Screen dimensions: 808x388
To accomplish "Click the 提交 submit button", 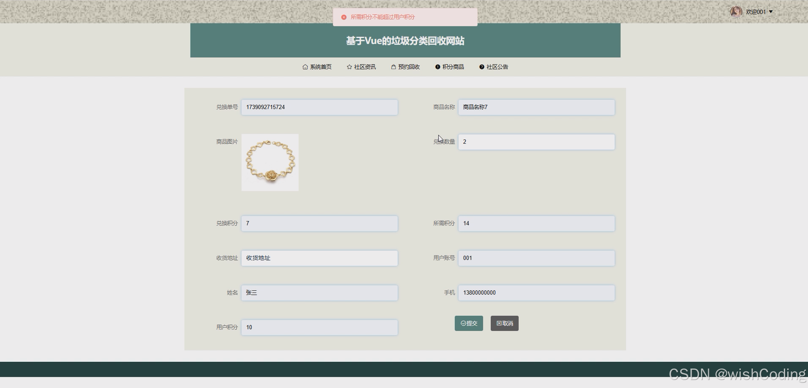I will click(x=469, y=323).
